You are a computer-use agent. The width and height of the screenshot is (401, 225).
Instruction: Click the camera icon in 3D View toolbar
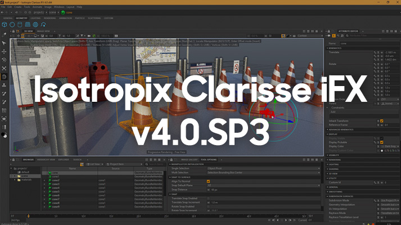89,36
